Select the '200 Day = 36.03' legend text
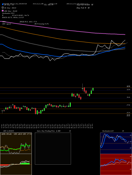 pyautogui.click(x=11, y=11)
